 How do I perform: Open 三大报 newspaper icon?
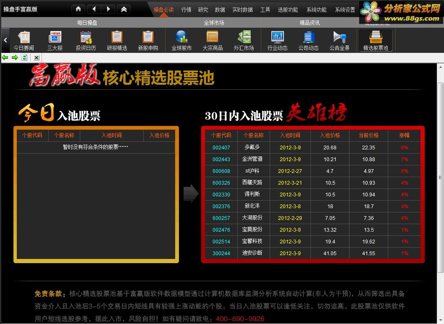[55, 41]
